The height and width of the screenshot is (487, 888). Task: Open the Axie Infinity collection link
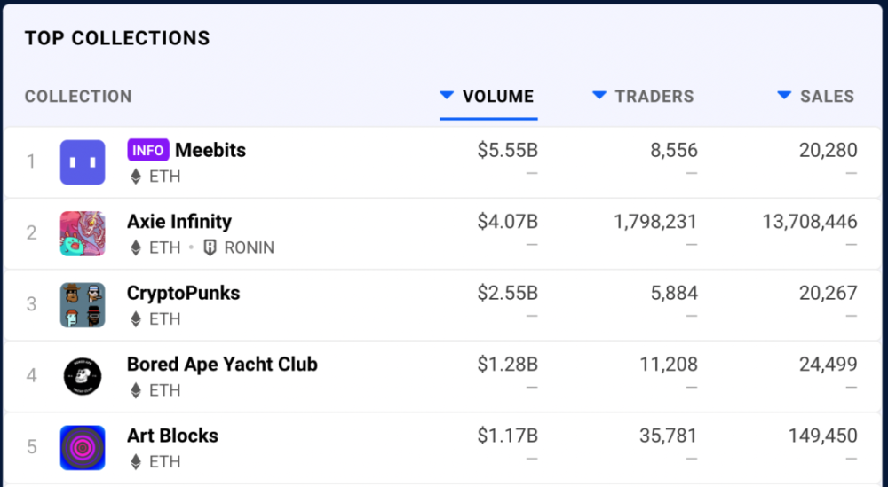179,222
